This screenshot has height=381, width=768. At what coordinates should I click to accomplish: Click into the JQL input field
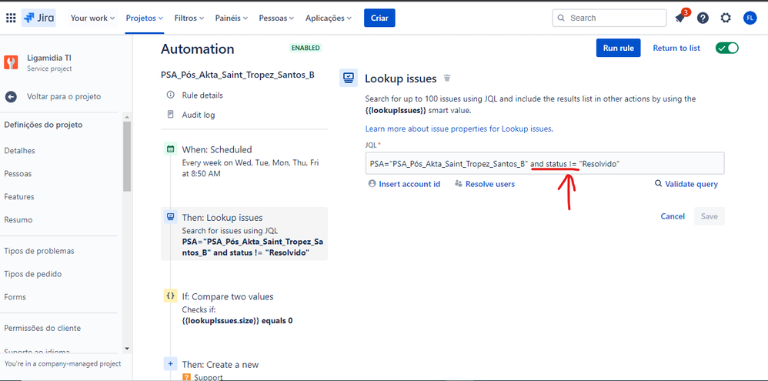[x=545, y=164]
